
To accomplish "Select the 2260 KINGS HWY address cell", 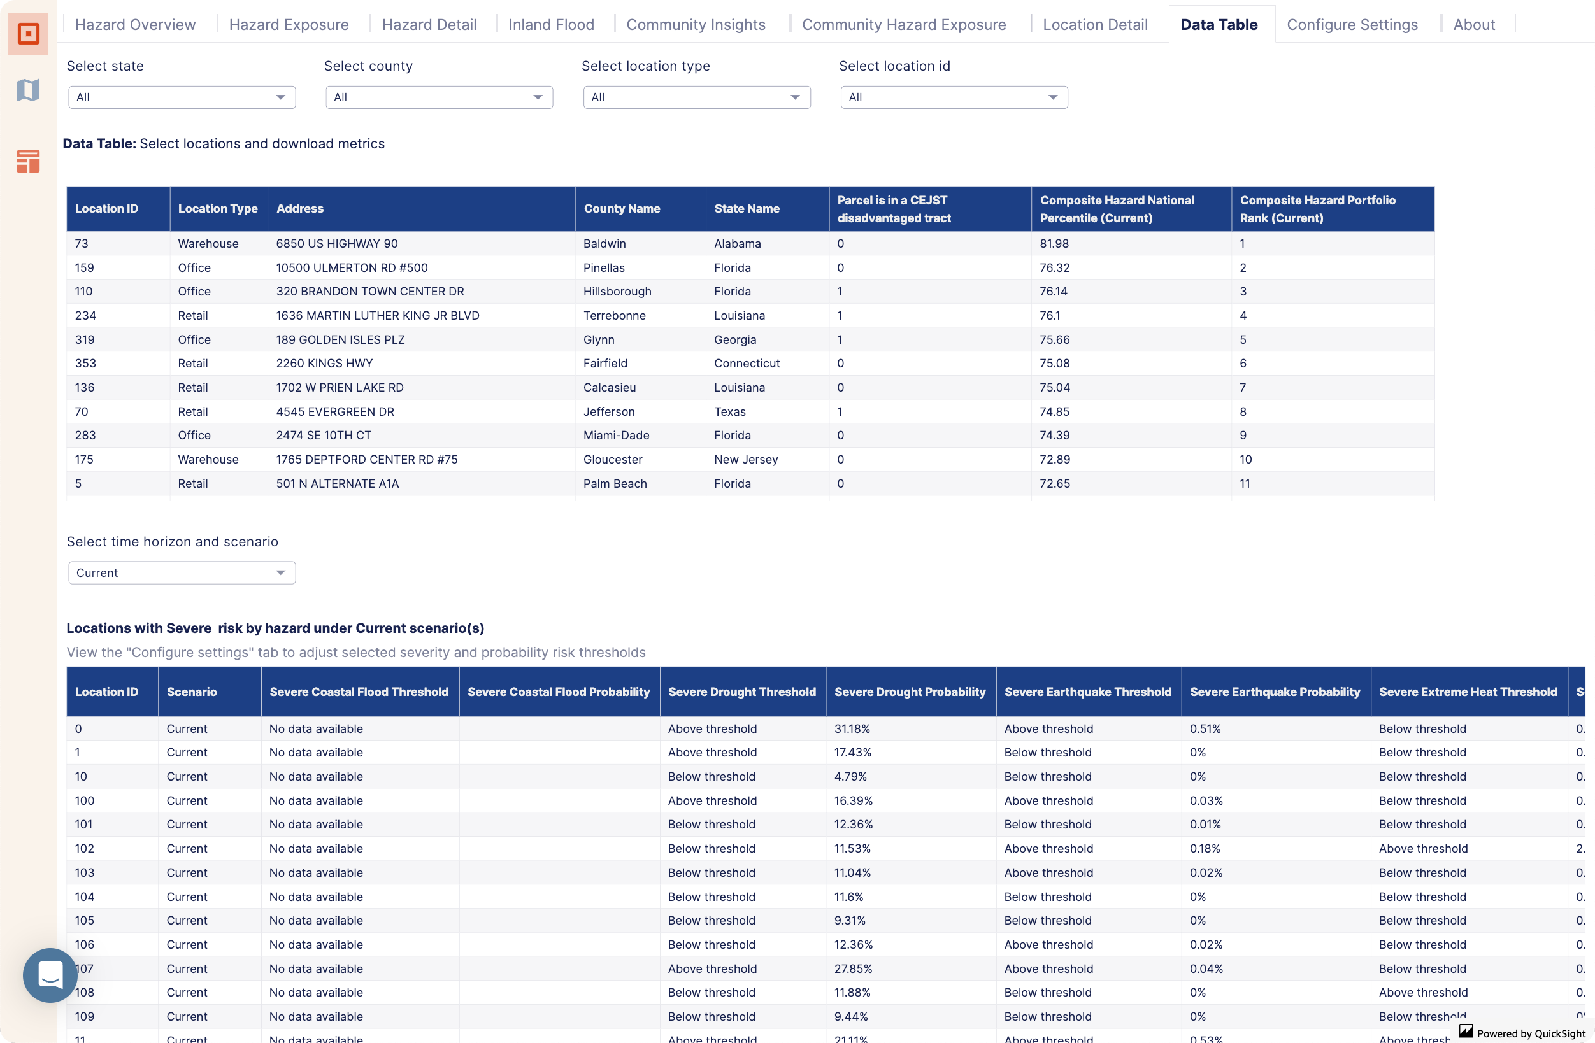I will coord(422,364).
